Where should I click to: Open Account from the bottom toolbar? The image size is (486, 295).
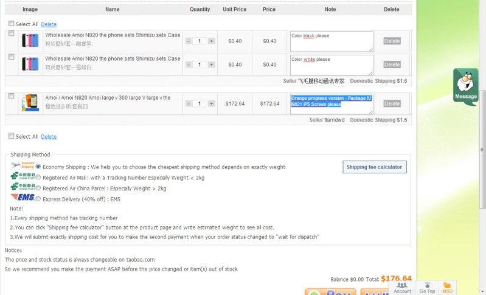[x=402, y=288]
